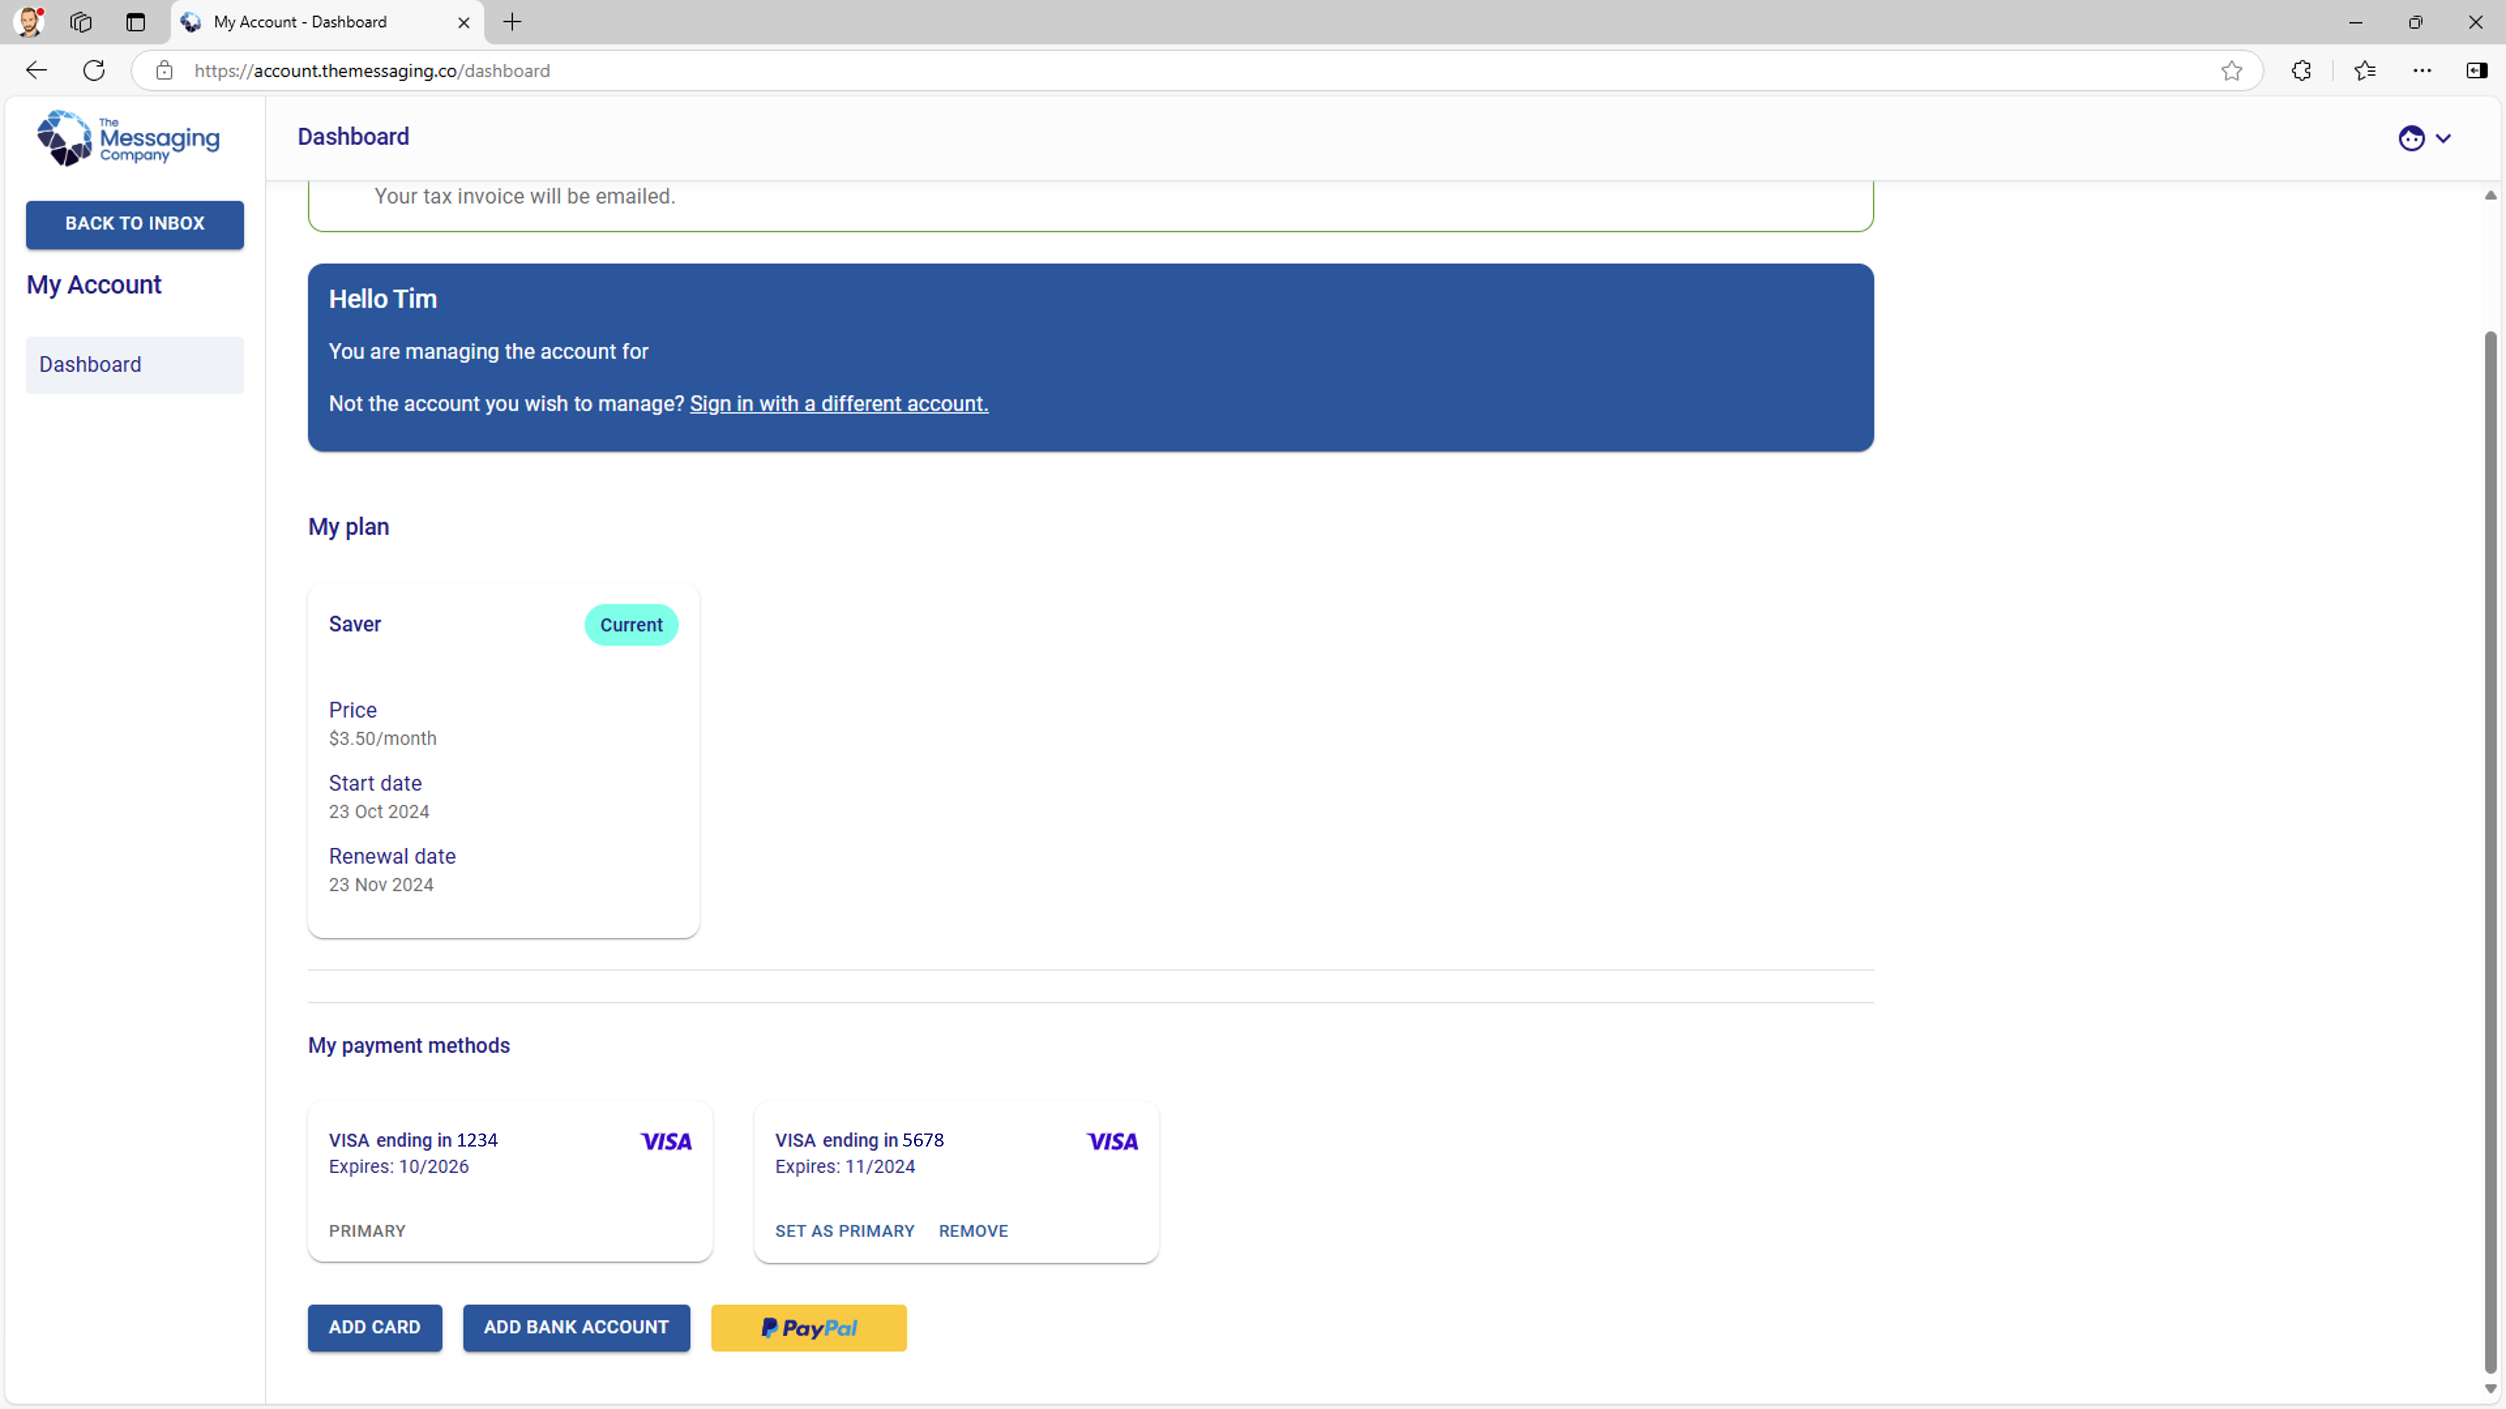
Task: Click scrollbar down arrow
Action: click(x=2491, y=1390)
